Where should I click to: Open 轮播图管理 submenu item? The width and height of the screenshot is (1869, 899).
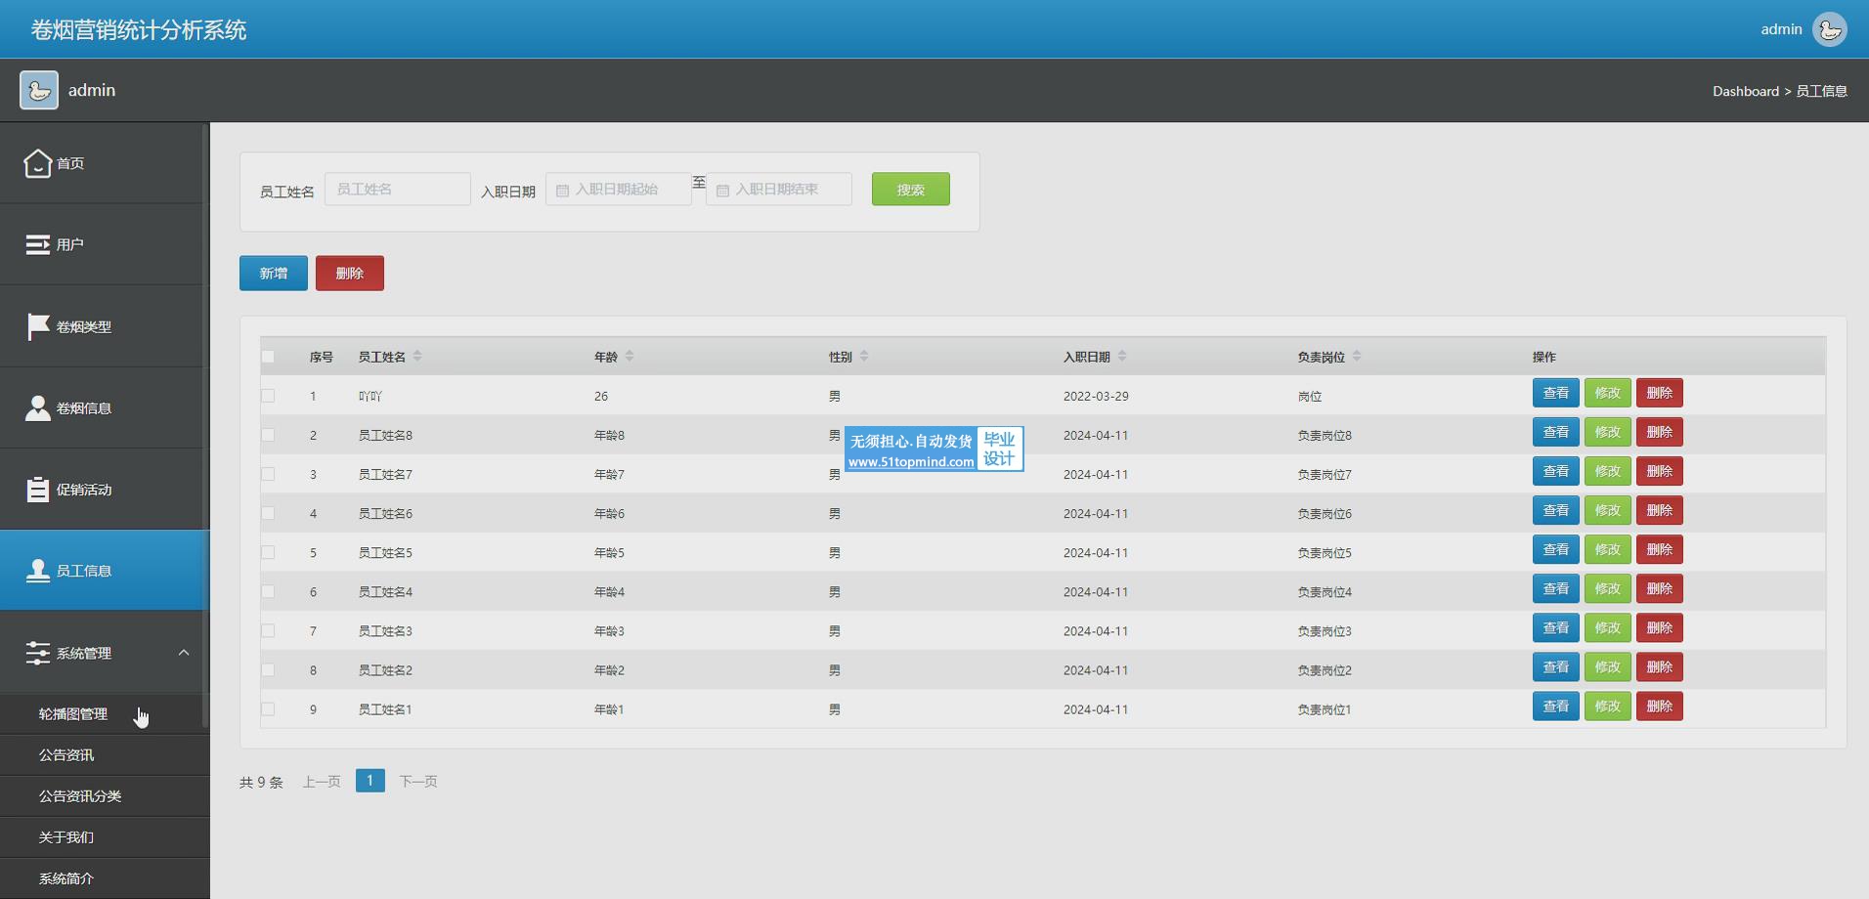coord(104,714)
